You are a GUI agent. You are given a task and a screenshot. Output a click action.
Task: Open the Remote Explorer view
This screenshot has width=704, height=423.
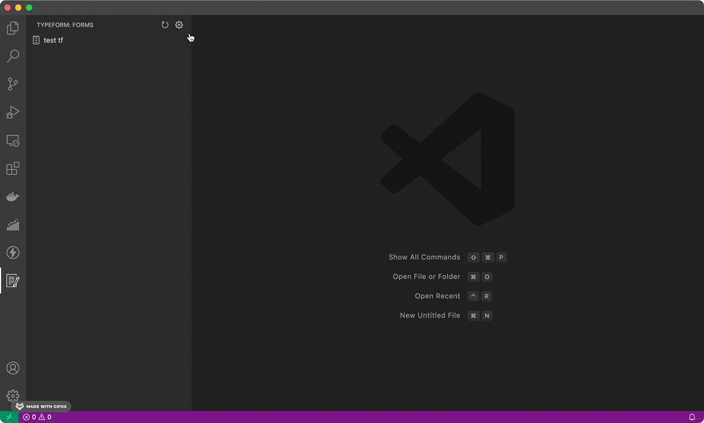(x=13, y=141)
